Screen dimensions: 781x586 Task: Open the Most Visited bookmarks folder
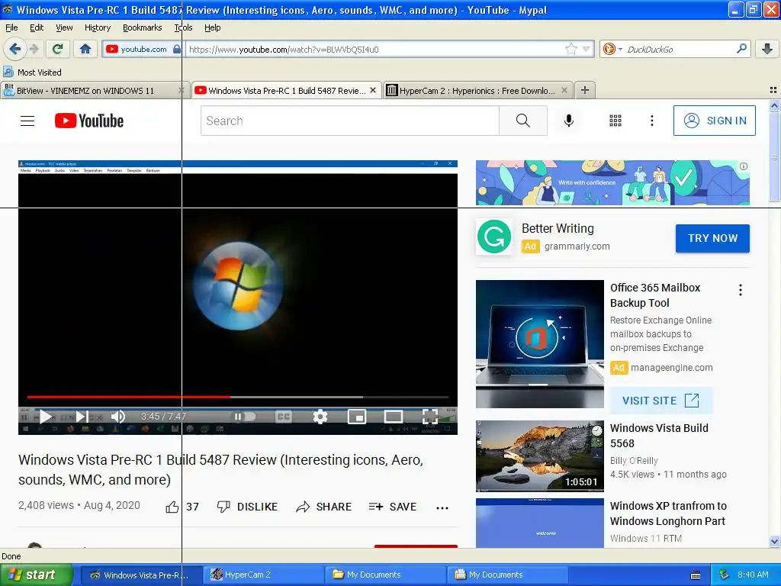tap(33, 72)
